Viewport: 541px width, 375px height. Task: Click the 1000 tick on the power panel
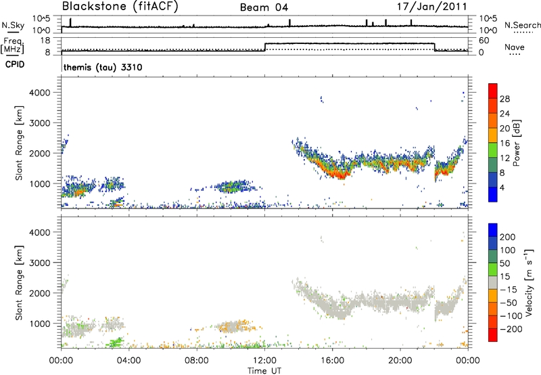[x=39, y=183]
